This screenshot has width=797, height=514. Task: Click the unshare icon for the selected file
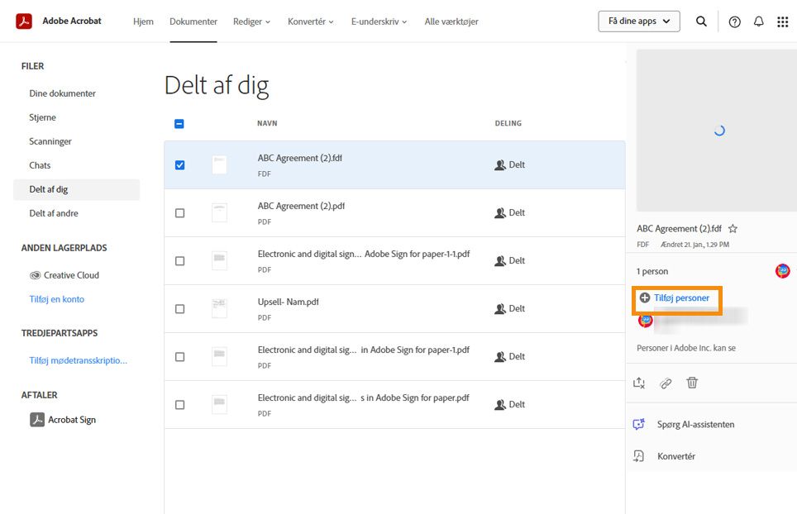[637, 383]
